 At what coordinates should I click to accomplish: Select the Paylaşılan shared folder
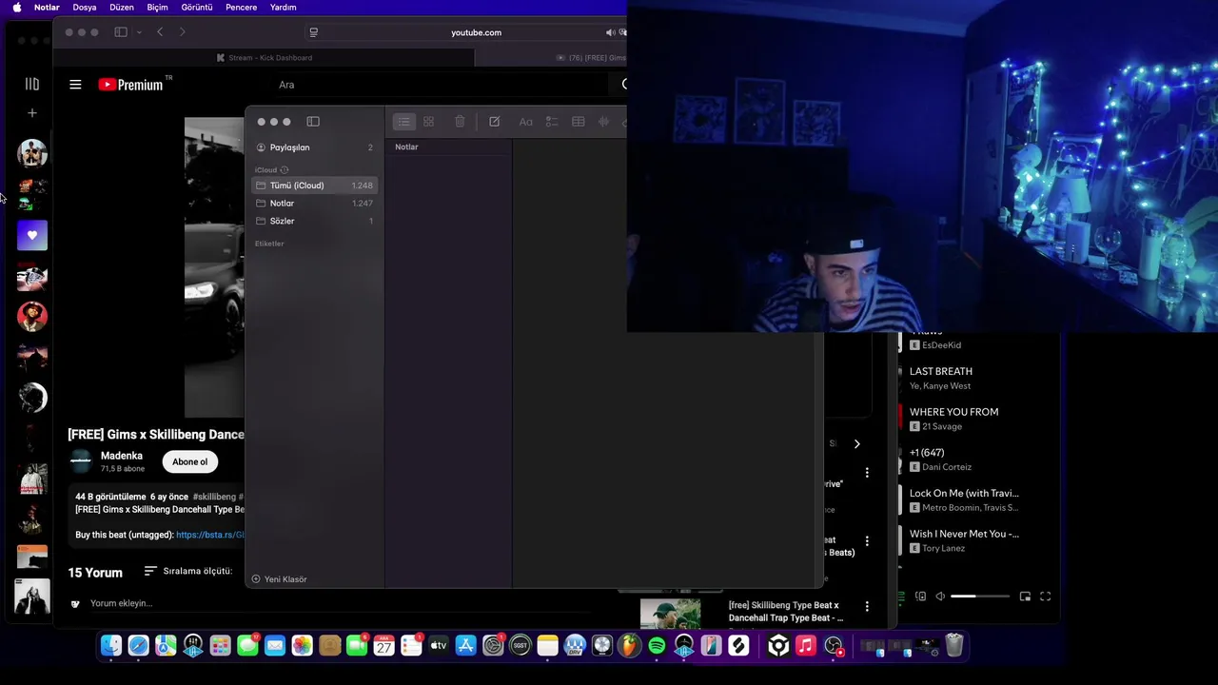(315, 147)
